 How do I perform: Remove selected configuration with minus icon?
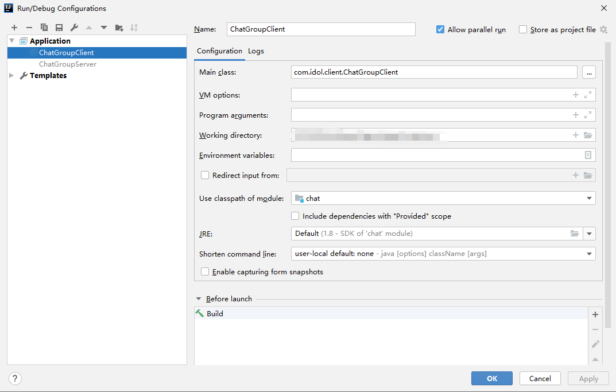point(29,28)
